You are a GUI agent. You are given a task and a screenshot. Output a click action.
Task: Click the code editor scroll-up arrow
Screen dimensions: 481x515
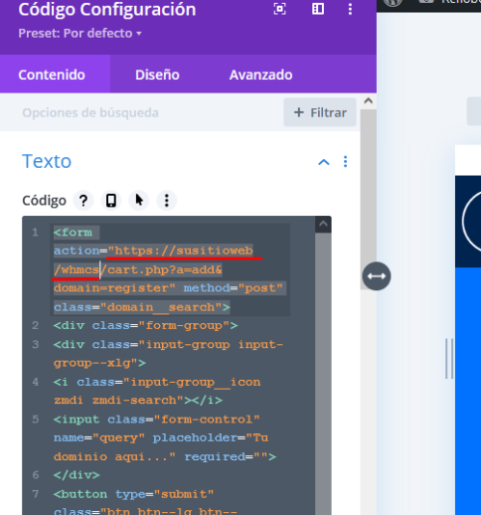point(323,225)
